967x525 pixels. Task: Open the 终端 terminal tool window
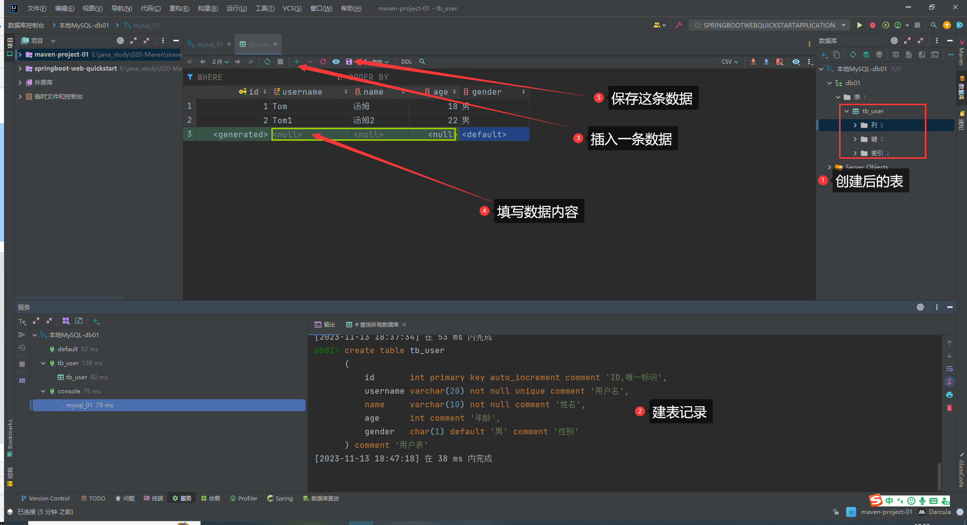click(x=153, y=498)
